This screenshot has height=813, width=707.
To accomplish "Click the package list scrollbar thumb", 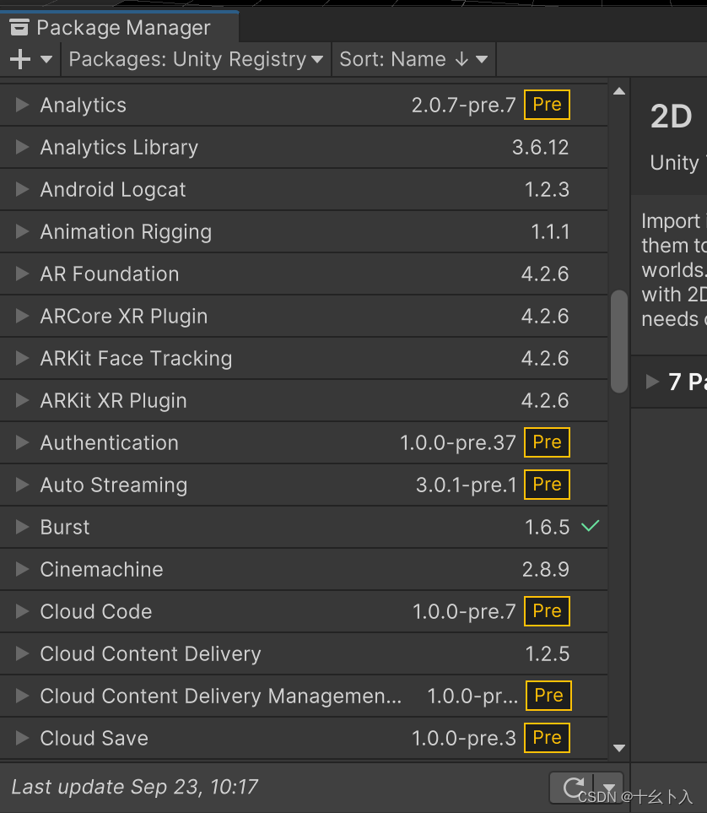I will 619,341.
